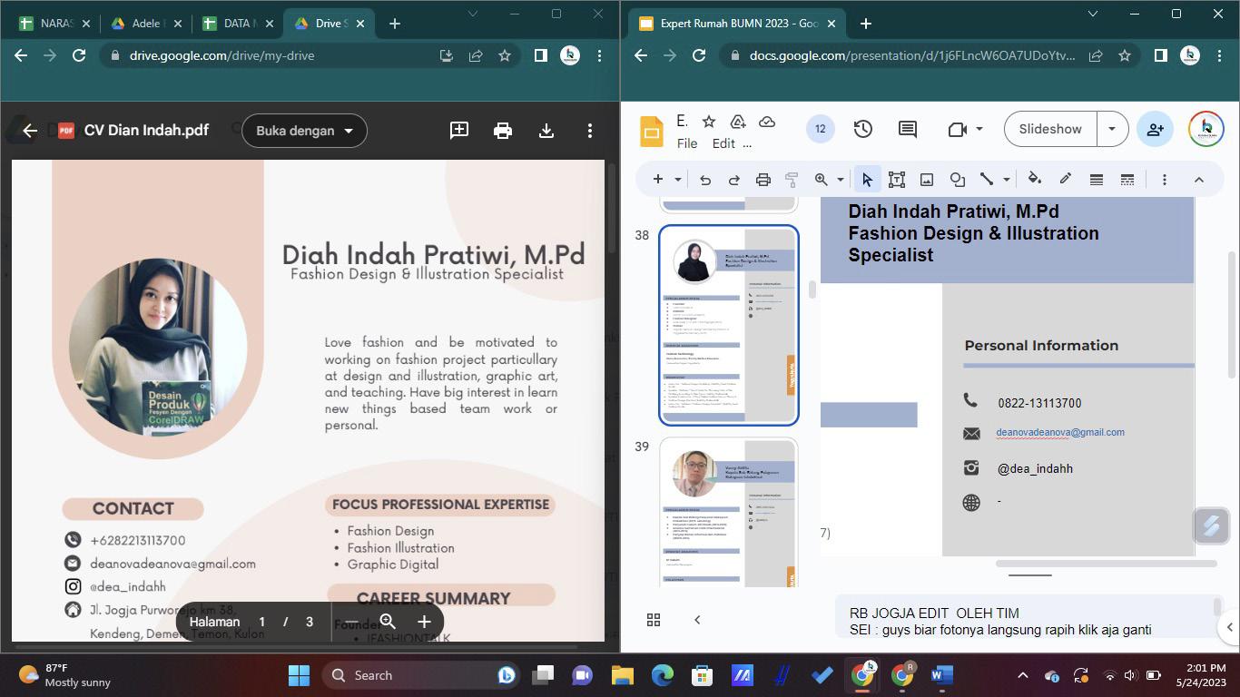Open File Explorer from the taskbar
Viewport: 1240px width, 697px height.
622,675
